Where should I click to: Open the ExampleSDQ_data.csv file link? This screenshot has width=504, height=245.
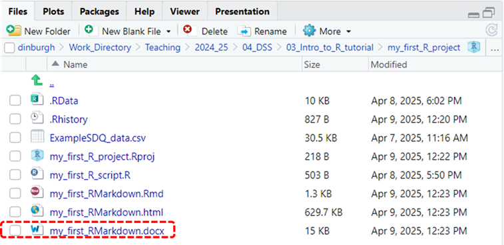(x=98, y=138)
